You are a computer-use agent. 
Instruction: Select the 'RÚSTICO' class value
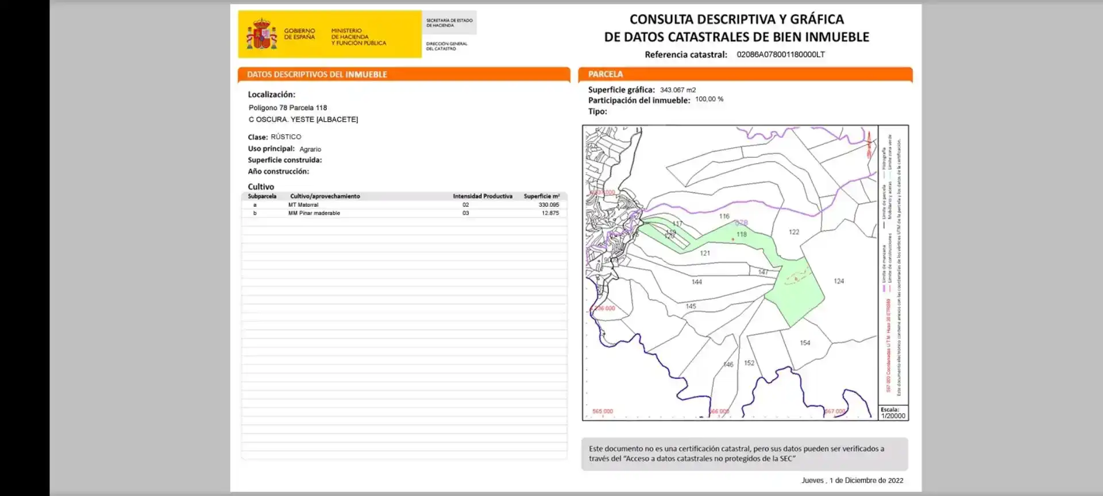click(x=286, y=137)
